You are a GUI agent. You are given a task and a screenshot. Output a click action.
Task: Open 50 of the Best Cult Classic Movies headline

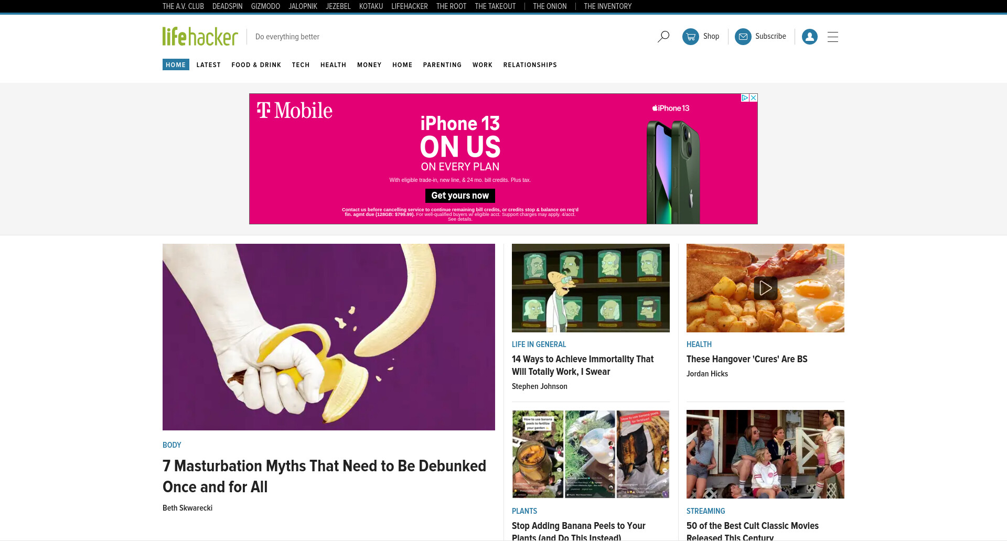pos(753,531)
